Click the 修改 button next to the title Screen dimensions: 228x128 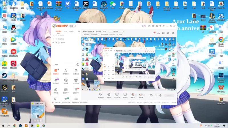click(105, 31)
